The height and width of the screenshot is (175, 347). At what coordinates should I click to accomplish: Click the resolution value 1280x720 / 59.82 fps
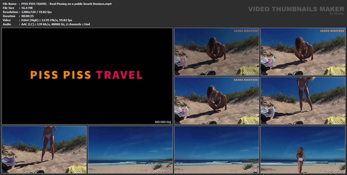coord(37,12)
